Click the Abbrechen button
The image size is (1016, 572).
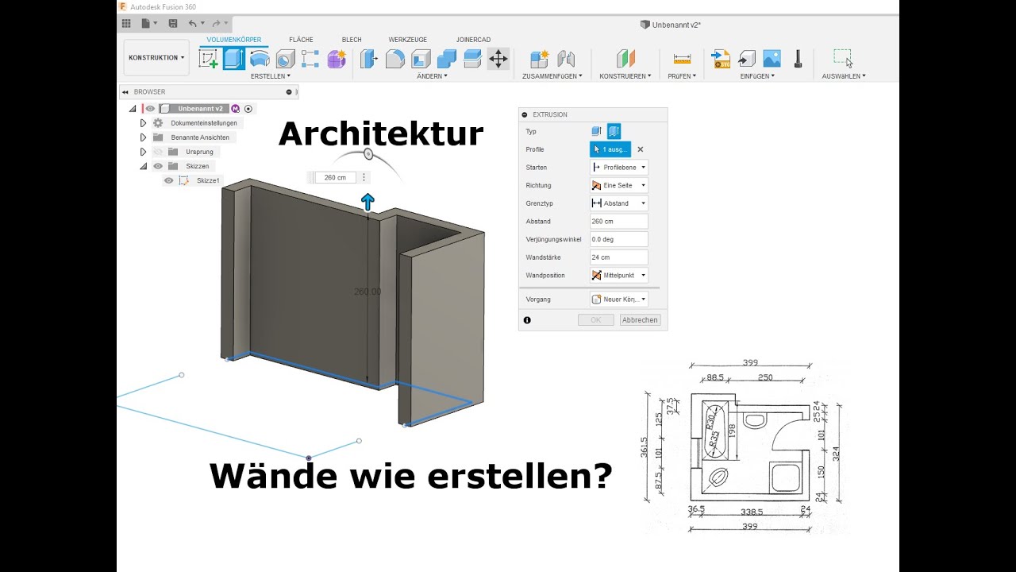click(640, 320)
